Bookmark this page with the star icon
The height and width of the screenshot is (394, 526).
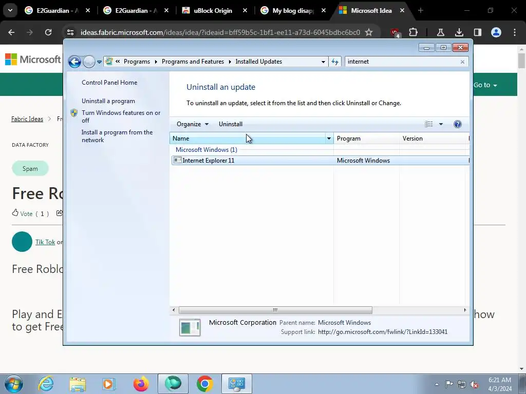pyautogui.click(x=369, y=32)
